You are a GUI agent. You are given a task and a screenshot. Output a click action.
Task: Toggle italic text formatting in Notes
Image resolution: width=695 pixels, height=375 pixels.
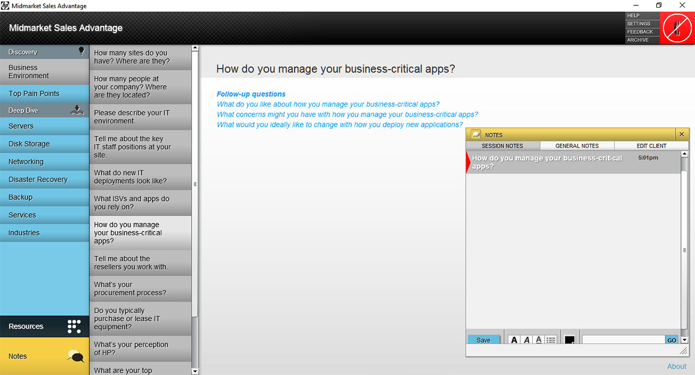pos(527,340)
